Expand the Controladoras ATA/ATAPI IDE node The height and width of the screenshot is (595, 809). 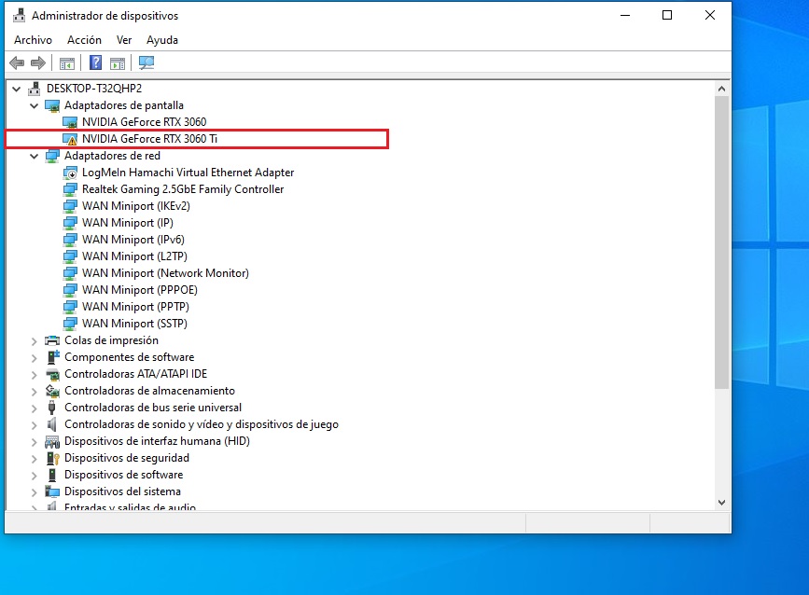click(34, 374)
